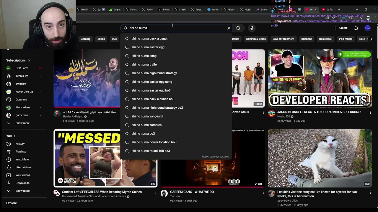Choose suggestion shi no numa round 100 bo3
This screenshot has width=378, height=212.
pyautogui.click(x=176, y=151)
